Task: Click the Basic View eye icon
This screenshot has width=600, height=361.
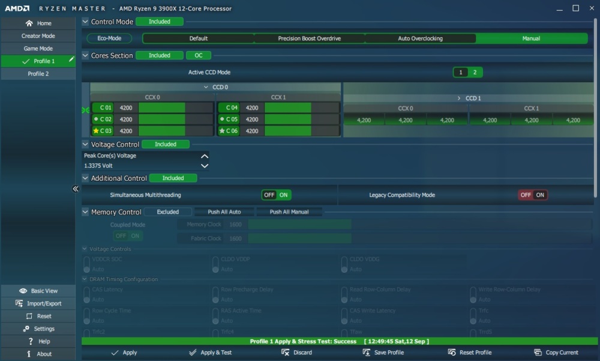Action: click(x=23, y=291)
